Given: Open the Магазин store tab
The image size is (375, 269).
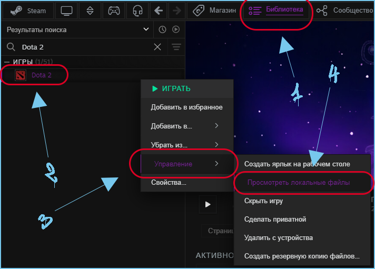Looking at the screenshot, I should [x=214, y=11].
